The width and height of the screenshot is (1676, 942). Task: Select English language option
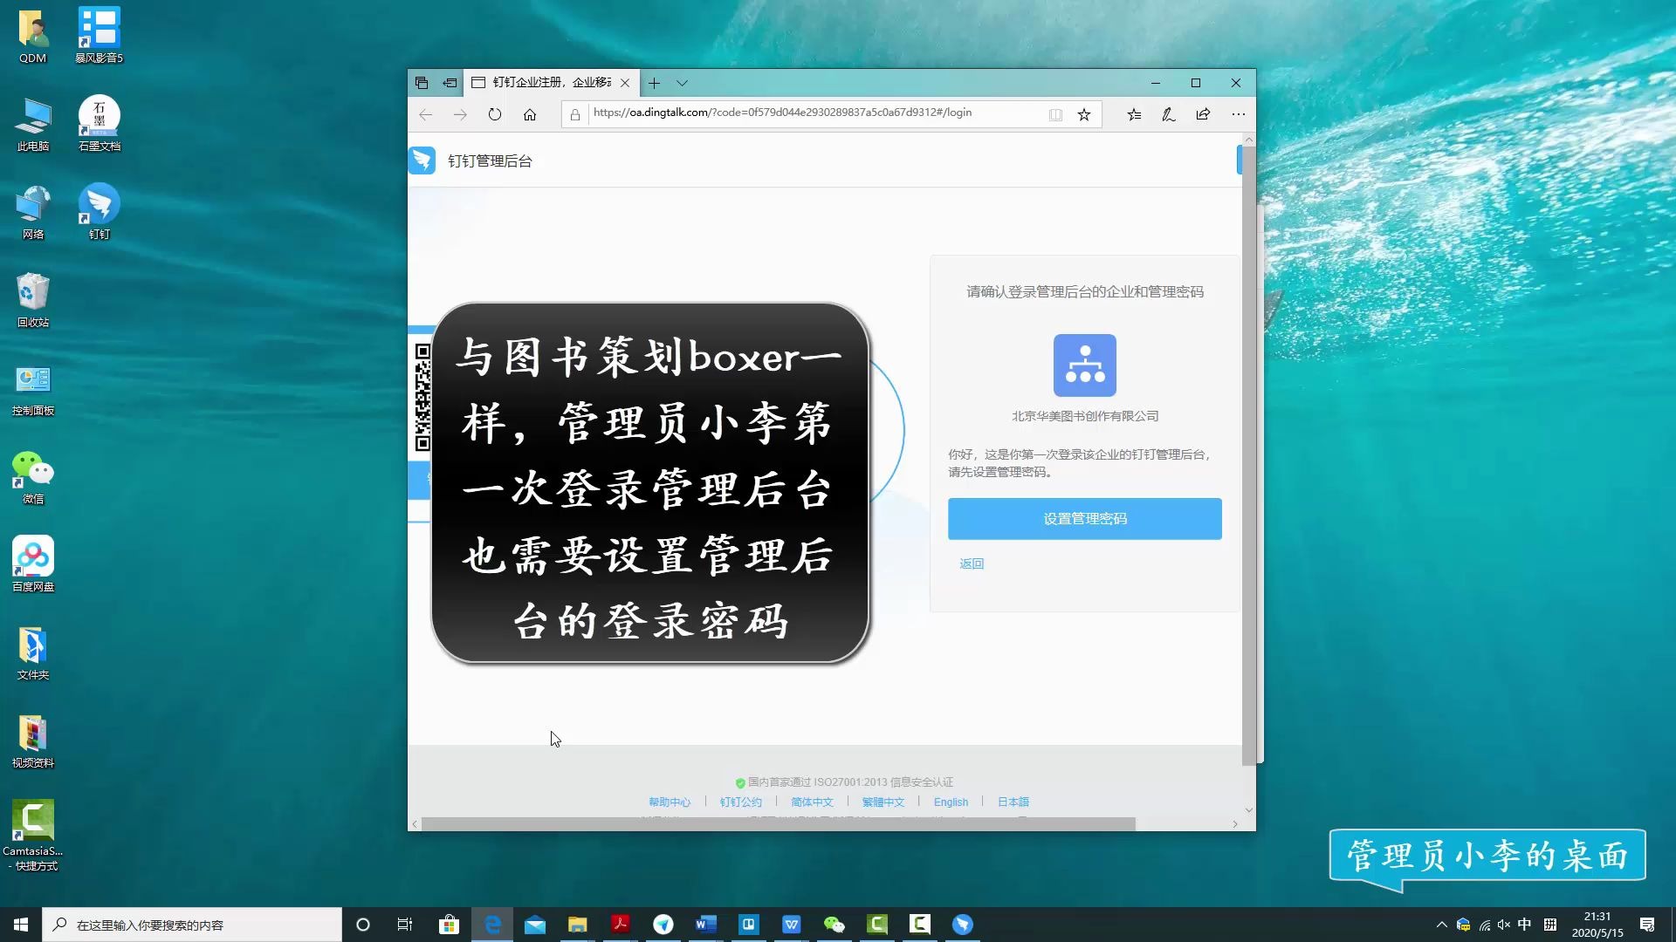951,802
